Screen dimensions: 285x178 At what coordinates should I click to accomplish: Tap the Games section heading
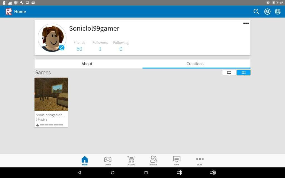(43, 73)
